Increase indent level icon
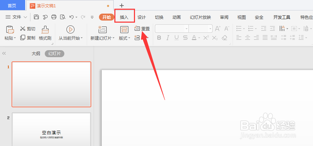The image size is (313, 146). 272,29
